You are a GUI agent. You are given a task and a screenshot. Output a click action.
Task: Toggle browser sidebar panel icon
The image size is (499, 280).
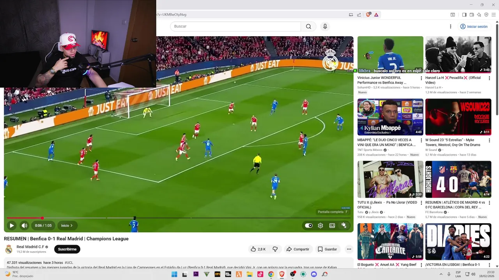pos(464,15)
